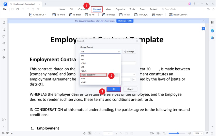Switch to the View tab

coord(108,9)
